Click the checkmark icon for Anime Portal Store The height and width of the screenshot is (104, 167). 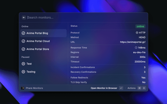(23, 49)
